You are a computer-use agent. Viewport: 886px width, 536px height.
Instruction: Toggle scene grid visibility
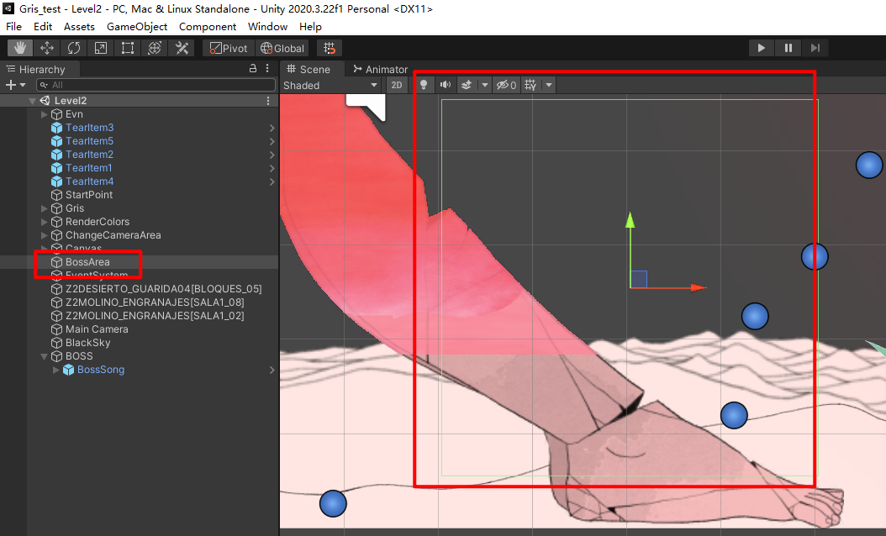pos(530,86)
